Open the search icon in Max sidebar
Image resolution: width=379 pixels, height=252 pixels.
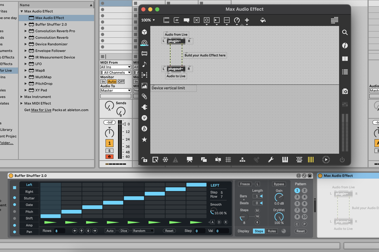coord(345,32)
